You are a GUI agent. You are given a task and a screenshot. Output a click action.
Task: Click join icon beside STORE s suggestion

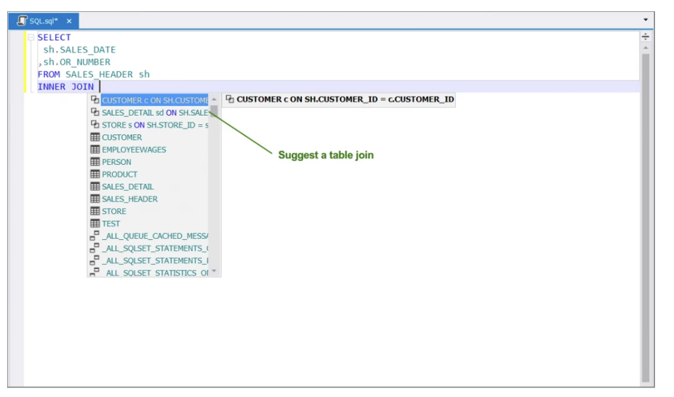95,124
